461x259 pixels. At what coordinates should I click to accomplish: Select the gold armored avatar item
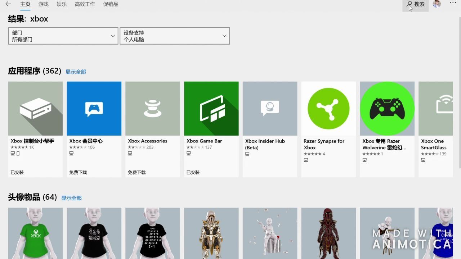pos(211,233)
